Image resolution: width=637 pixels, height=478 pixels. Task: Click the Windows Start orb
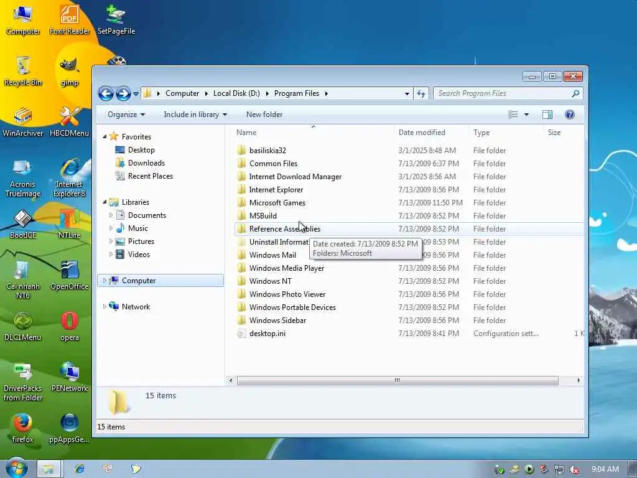pyautogui.click(x=17, y=468)
